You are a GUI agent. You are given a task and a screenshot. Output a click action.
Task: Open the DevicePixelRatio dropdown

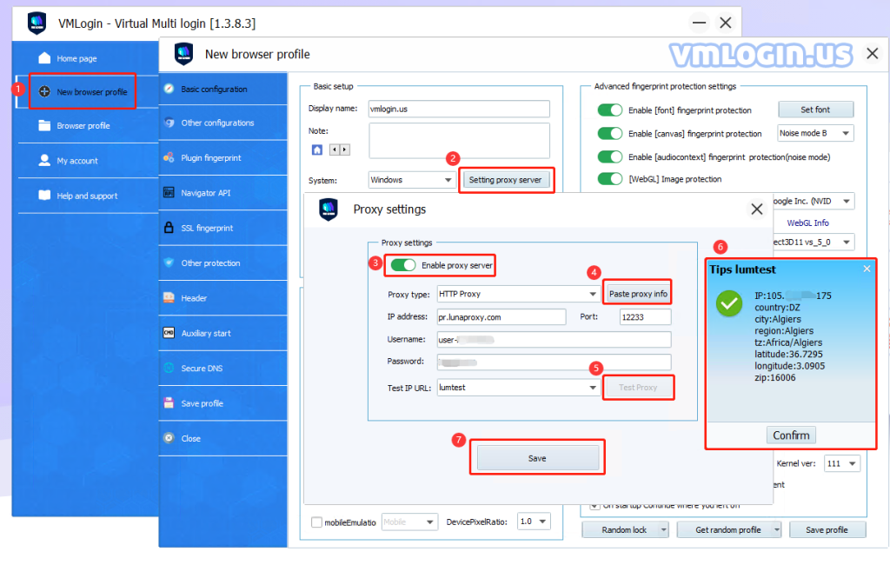tap(534, 522)
